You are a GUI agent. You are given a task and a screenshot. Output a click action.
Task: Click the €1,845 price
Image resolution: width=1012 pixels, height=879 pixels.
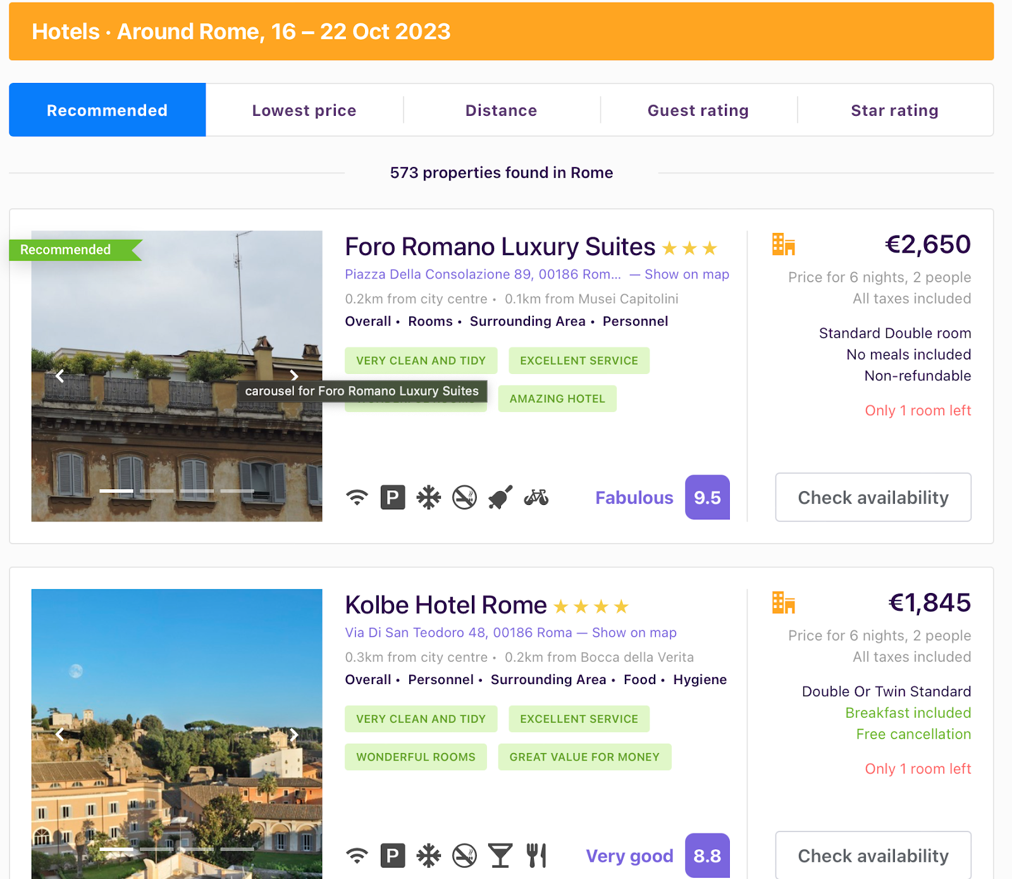[x=930, y=602]
